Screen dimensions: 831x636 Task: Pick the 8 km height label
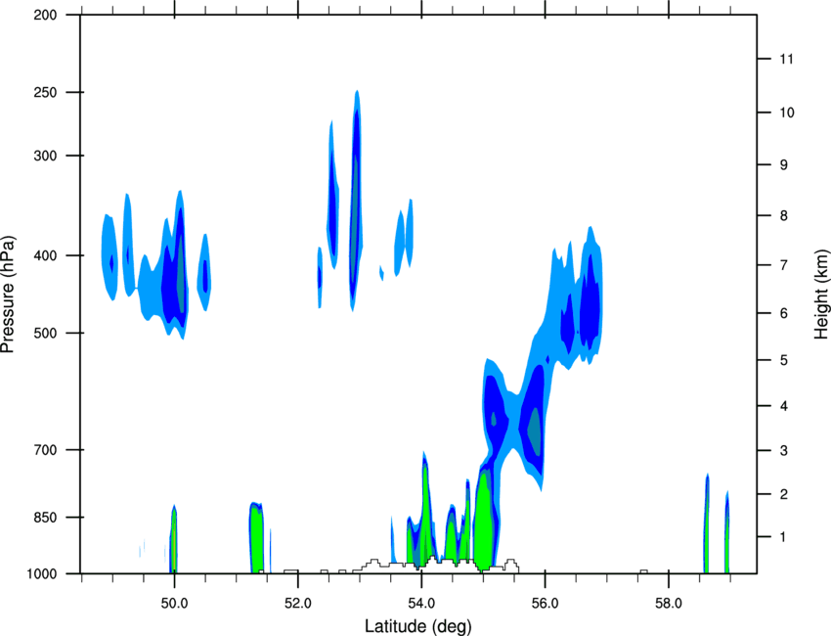(x=784, y=216)
